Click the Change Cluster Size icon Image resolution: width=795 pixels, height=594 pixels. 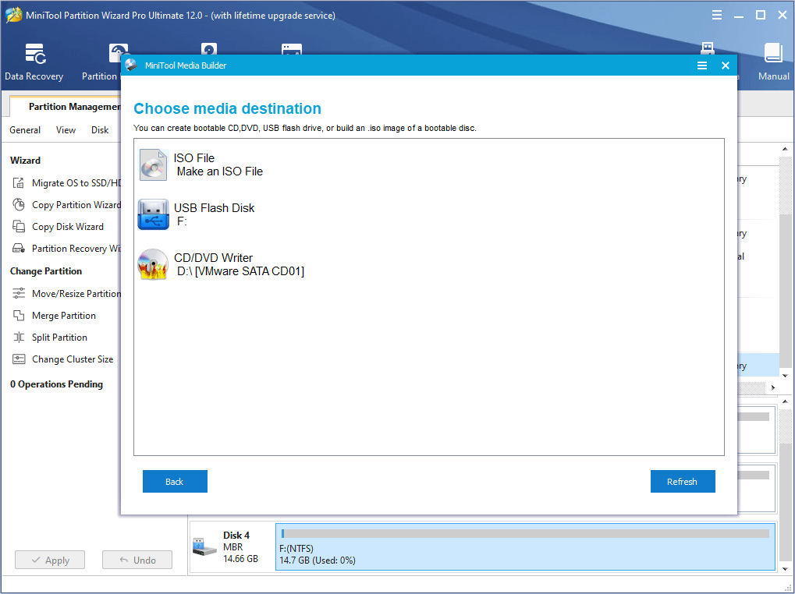(19, 359)
